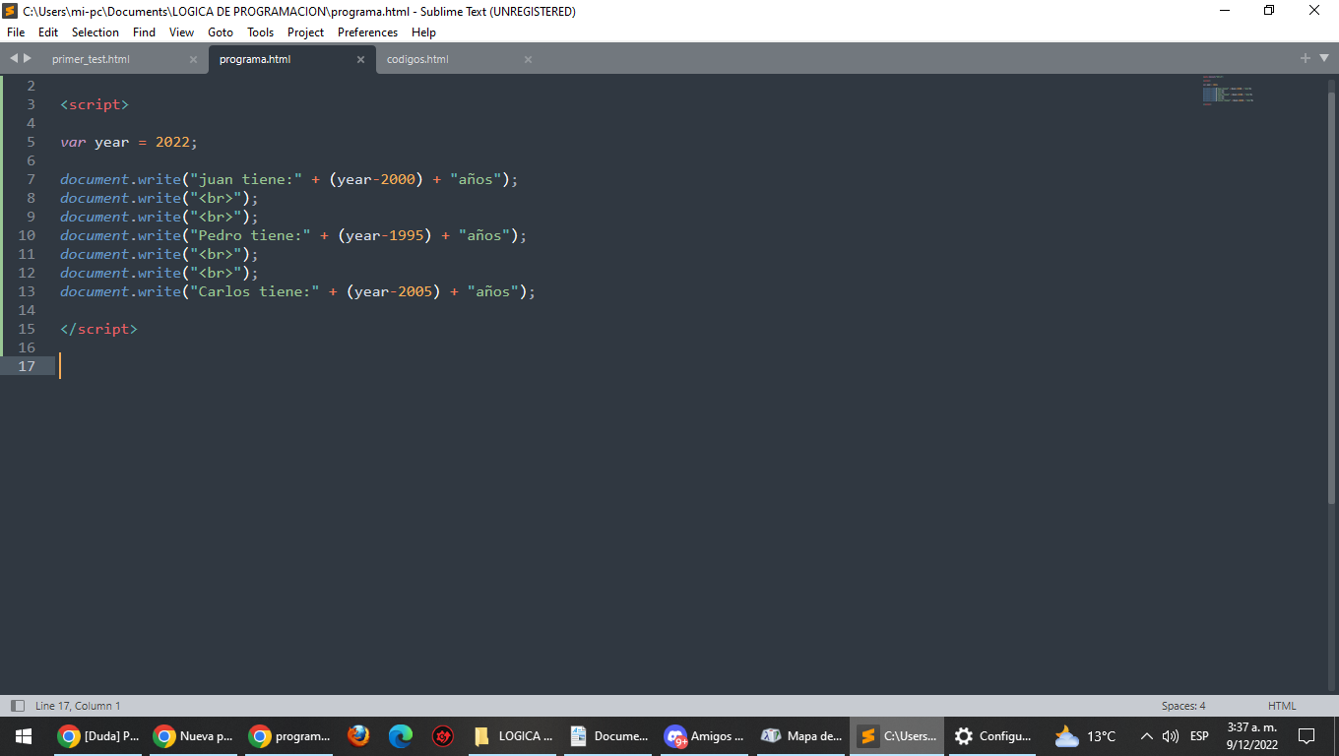The height and width of the screenshot is (756, 1339).
Task: Minimize the Sublime Text window
Action: 1225,11
